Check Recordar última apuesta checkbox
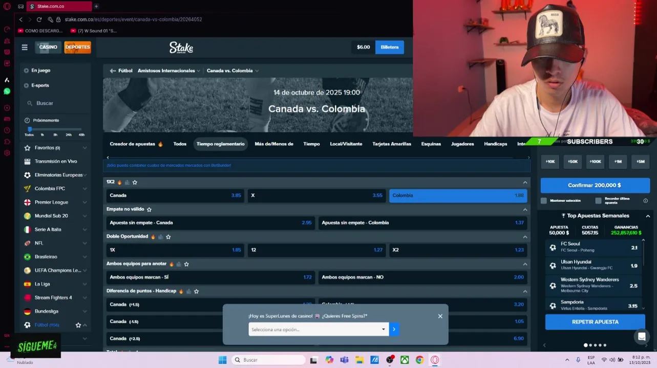This screenshot has height=368, width=657. click(x=598, y=201)
